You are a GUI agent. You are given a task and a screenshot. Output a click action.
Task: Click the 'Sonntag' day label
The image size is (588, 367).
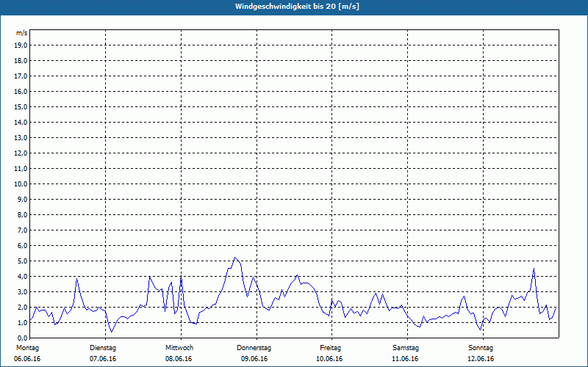click(x=481, y=348)
